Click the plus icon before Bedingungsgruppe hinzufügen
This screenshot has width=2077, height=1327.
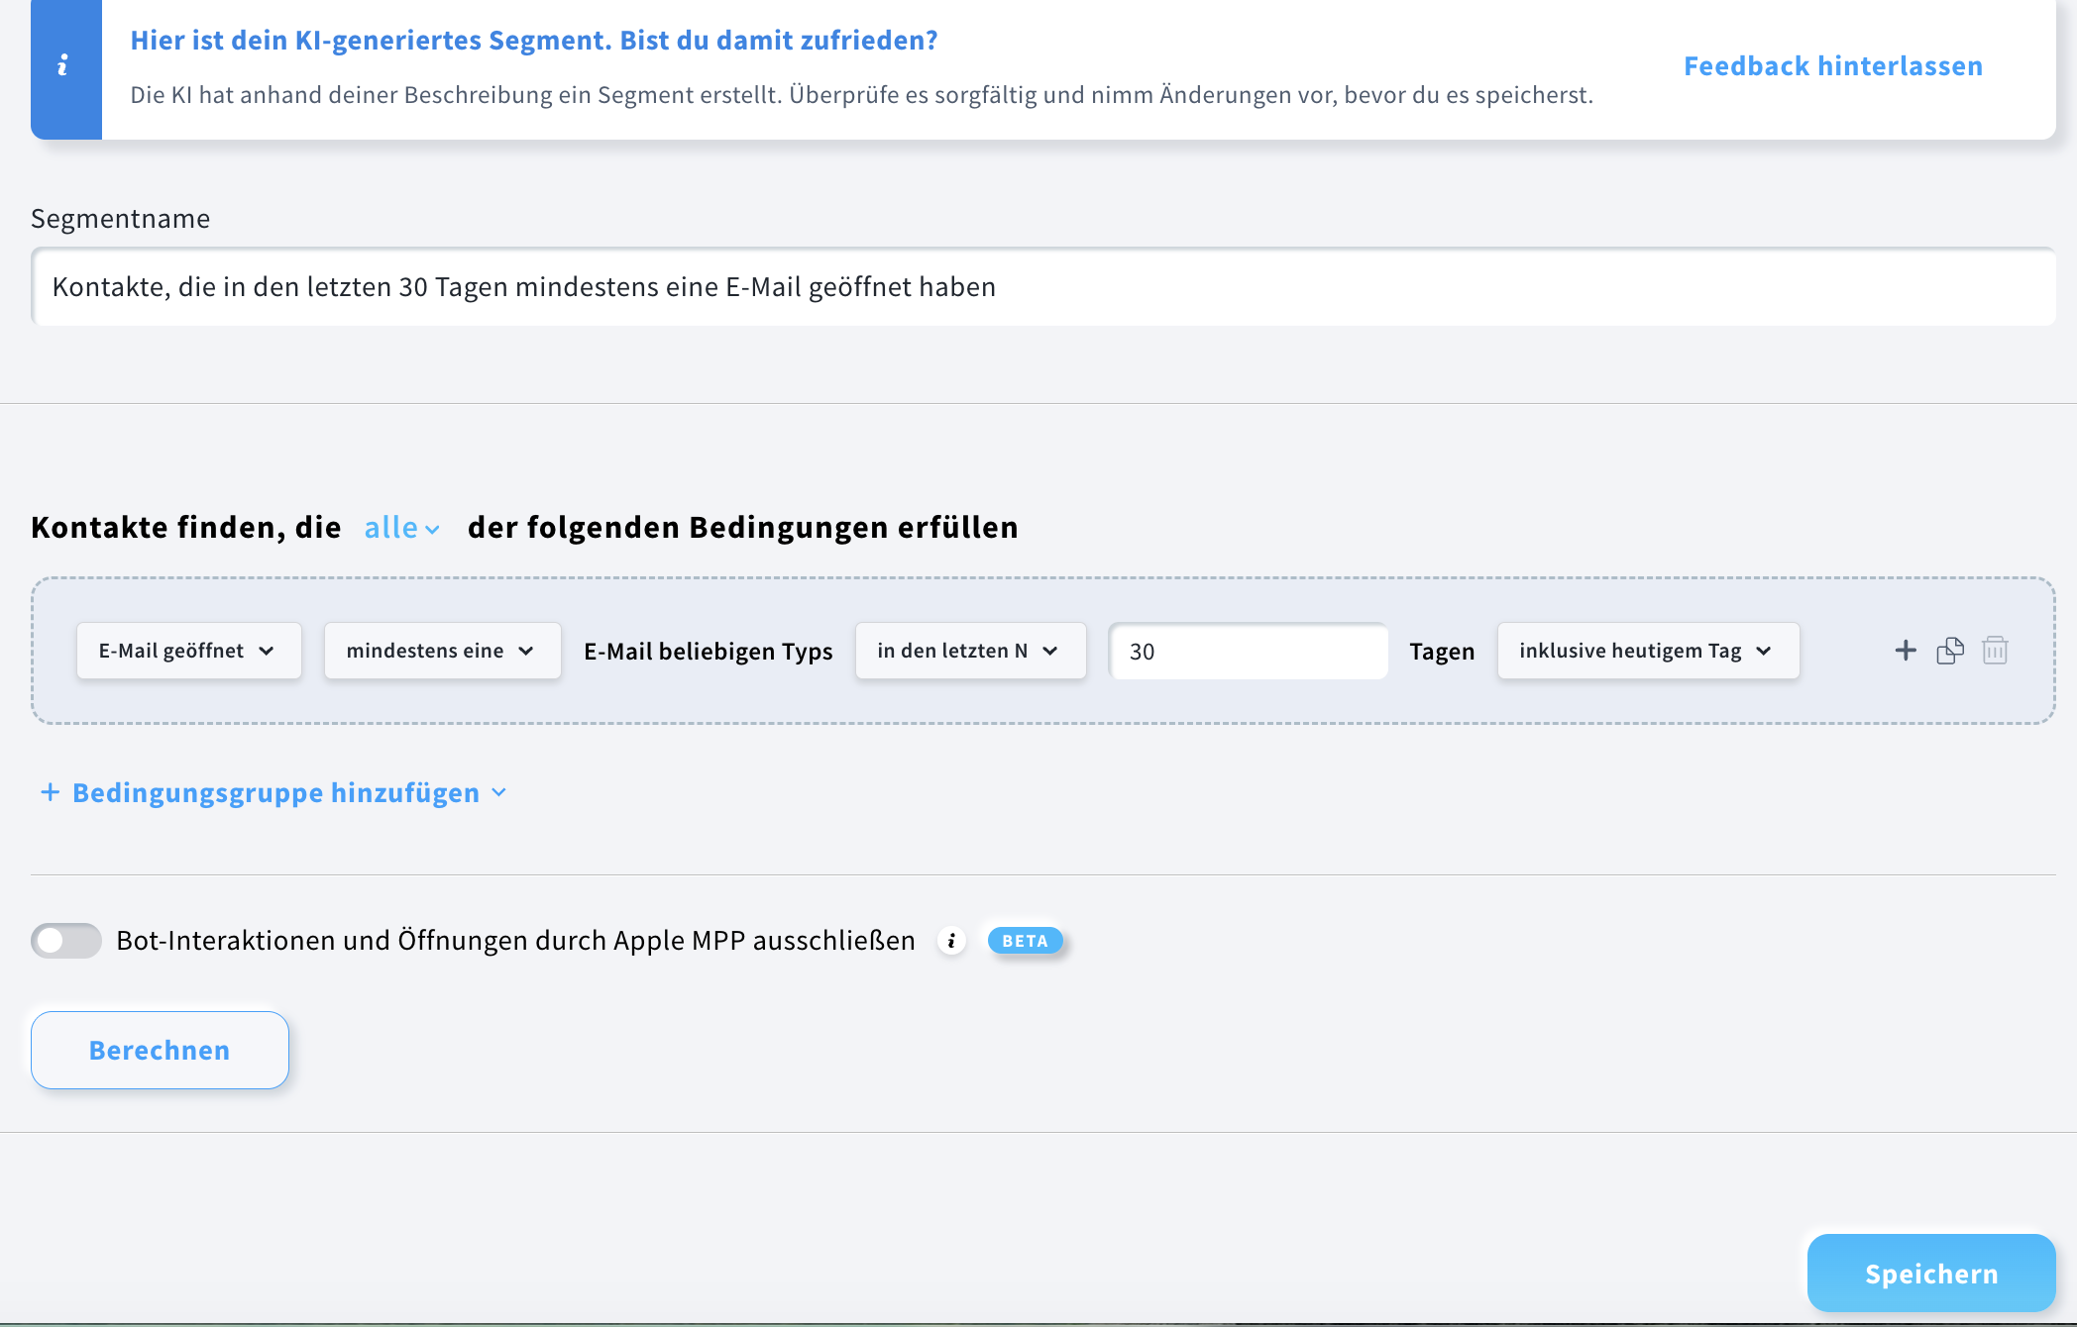(50, 792)
